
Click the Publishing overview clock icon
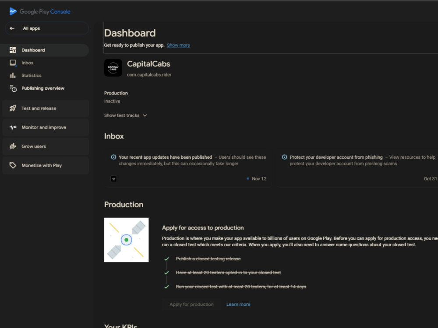click(x=13, y=88)
